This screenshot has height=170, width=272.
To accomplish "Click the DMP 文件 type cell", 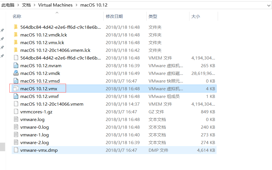I will pyautogui.click(x=158, y=150).
